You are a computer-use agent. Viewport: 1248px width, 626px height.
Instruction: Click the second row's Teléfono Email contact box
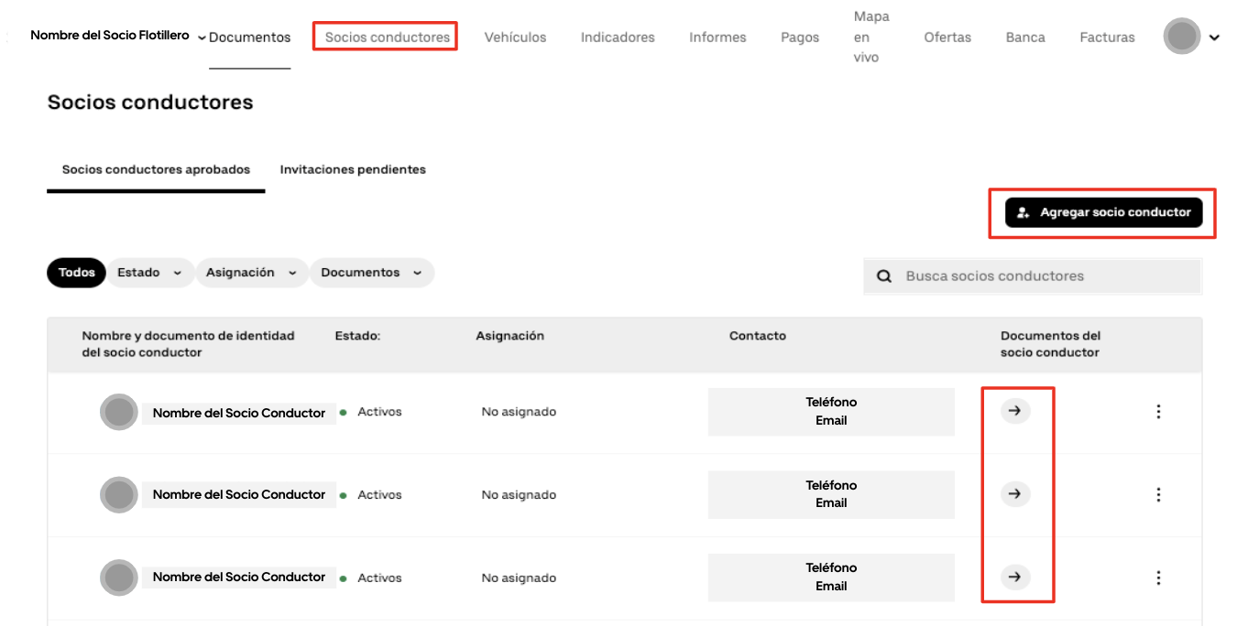831,494
